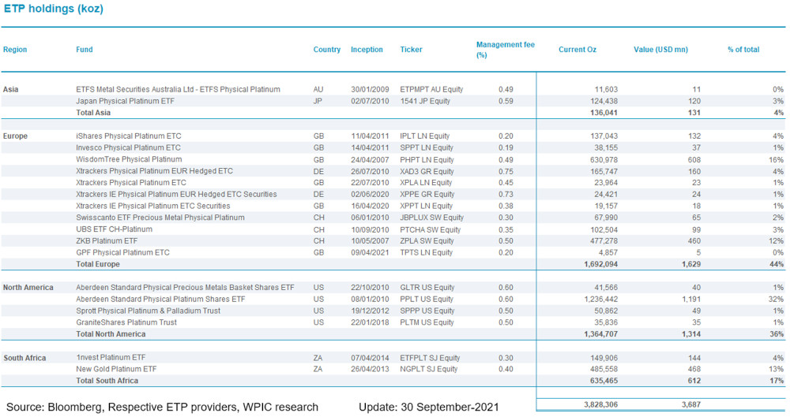Viewport: 790px width, 417px height.
Task: Select iShares Physical Platinum ETC fund name
Action: click(129, 136)
